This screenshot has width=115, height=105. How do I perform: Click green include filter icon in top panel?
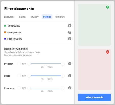tap(108, 7)
